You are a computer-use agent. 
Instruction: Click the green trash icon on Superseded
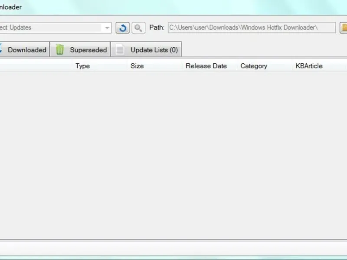pyautogui.click(x=60, y=49)
